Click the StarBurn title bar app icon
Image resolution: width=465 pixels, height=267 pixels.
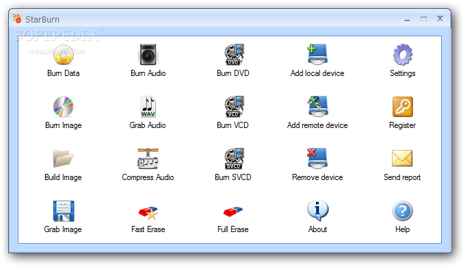coord(17,18)
